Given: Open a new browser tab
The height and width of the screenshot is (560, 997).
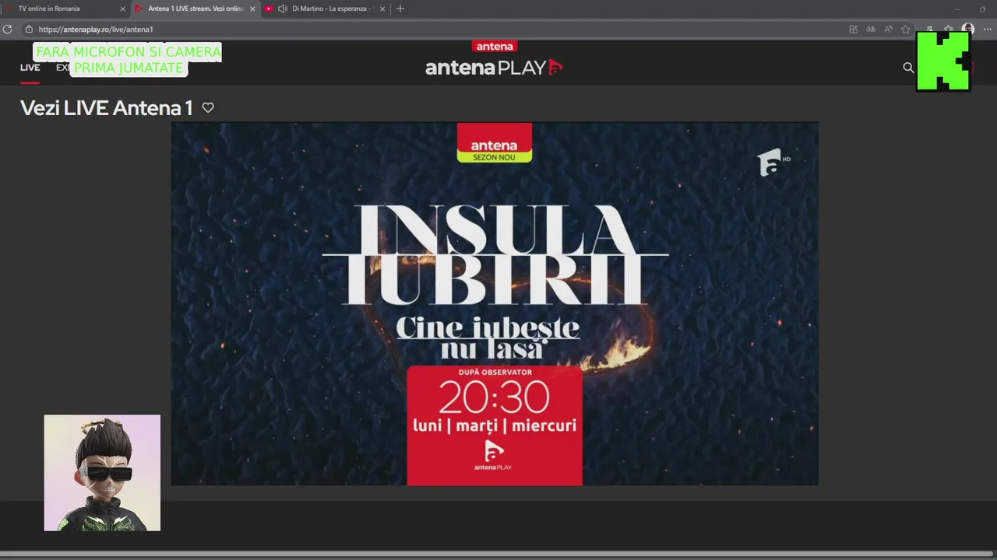Looking at the screenshot, I should pyautogui.click(x=400, y=9).
